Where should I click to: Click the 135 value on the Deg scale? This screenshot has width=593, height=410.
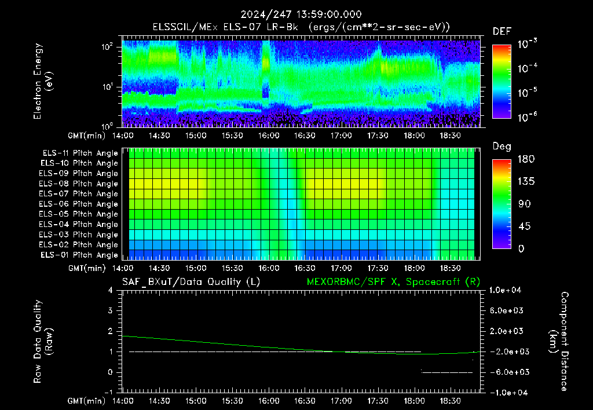pyautogui.click(x=526, y=182)
